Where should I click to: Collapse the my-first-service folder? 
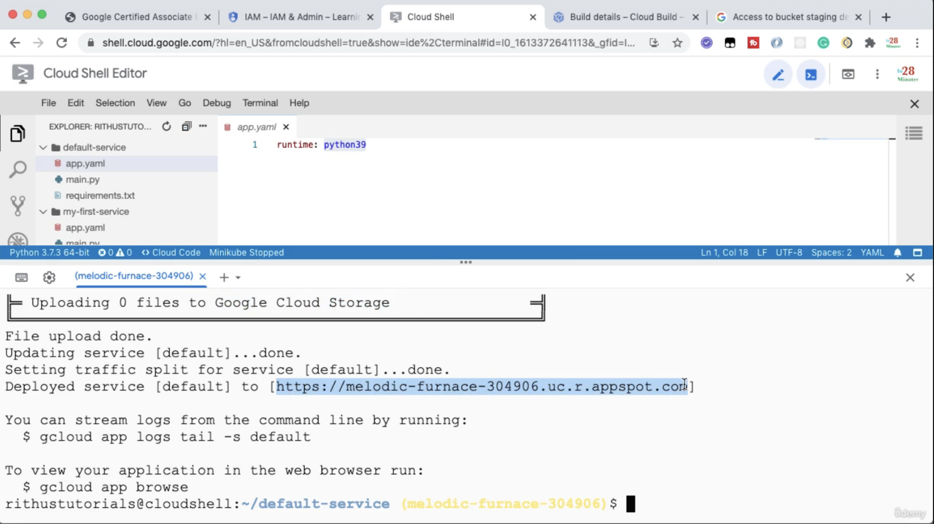(43, 211)
